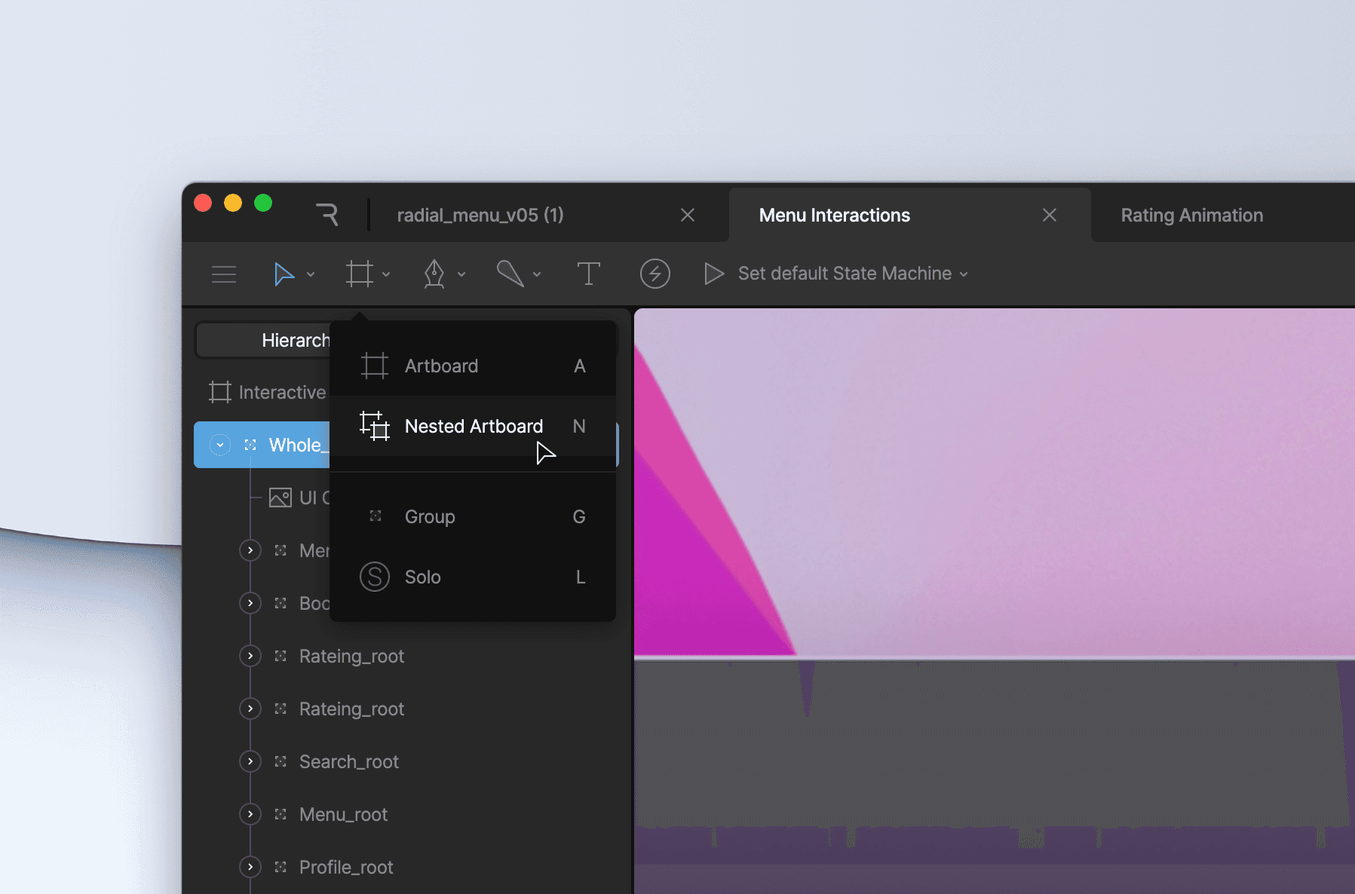Select the UI image layer row

point(299,498)
